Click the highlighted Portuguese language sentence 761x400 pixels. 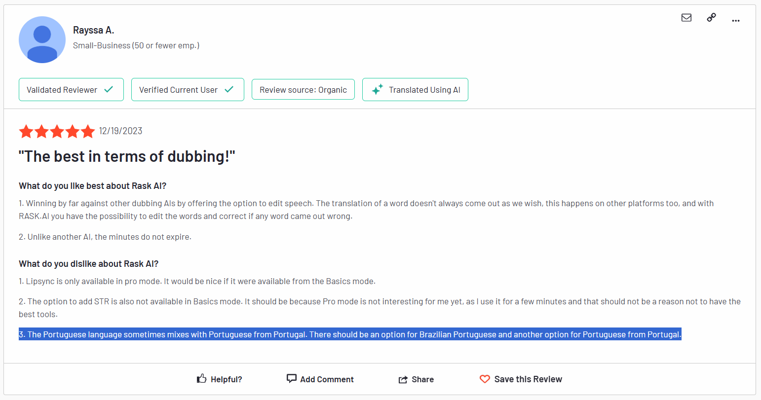350,334
